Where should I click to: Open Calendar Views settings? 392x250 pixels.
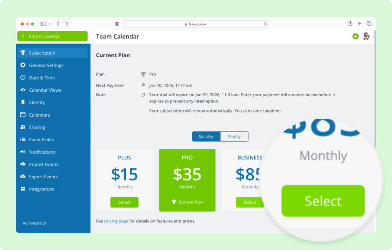[x=45, y=90]
